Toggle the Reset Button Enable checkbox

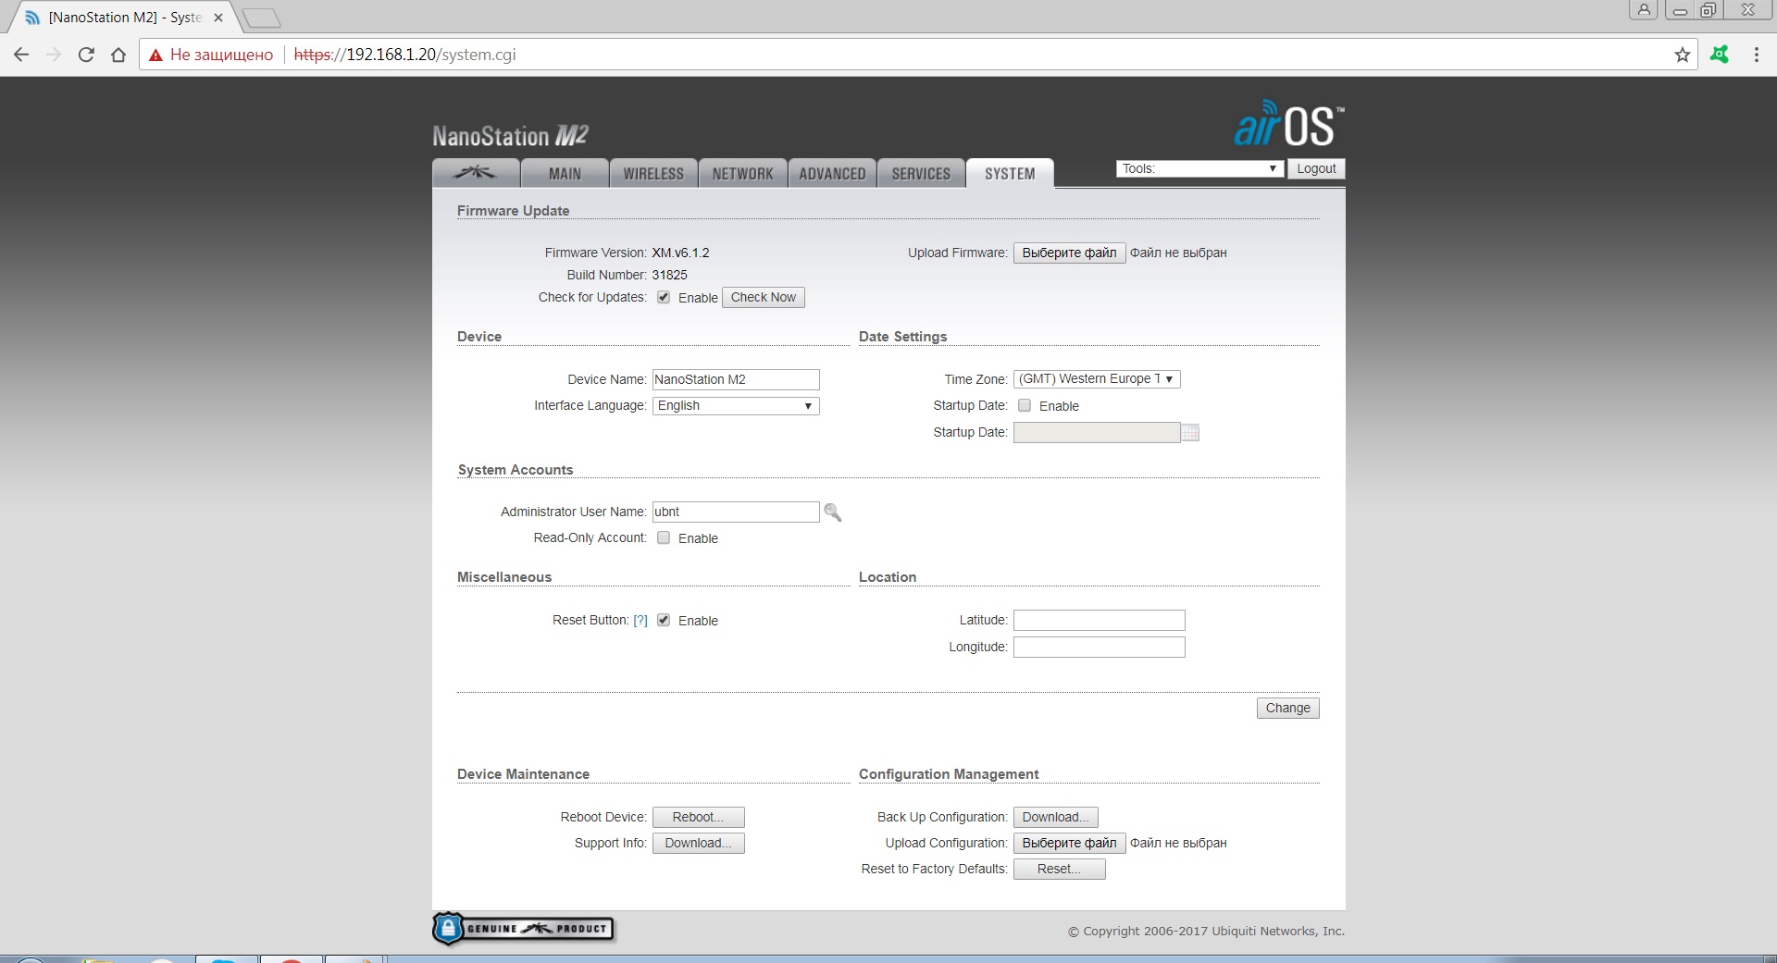(x=664, y=620)
